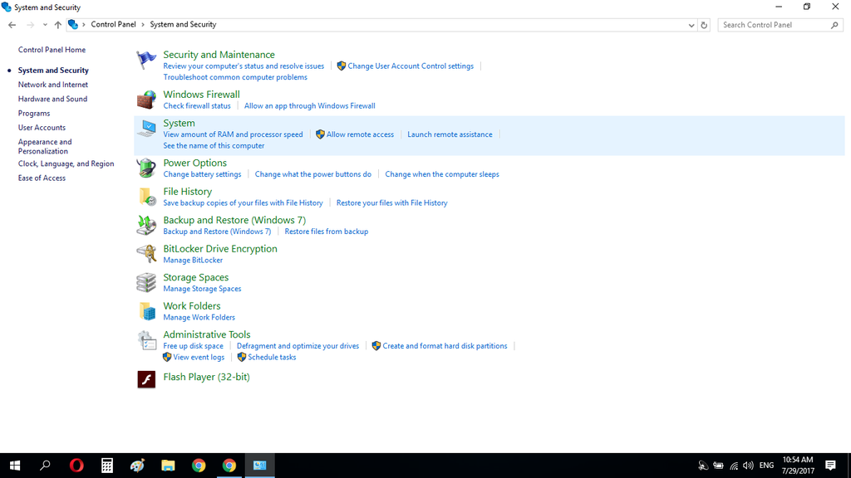Select Hardware and Sound category
The image size is (851, 478).
(52, 99)
